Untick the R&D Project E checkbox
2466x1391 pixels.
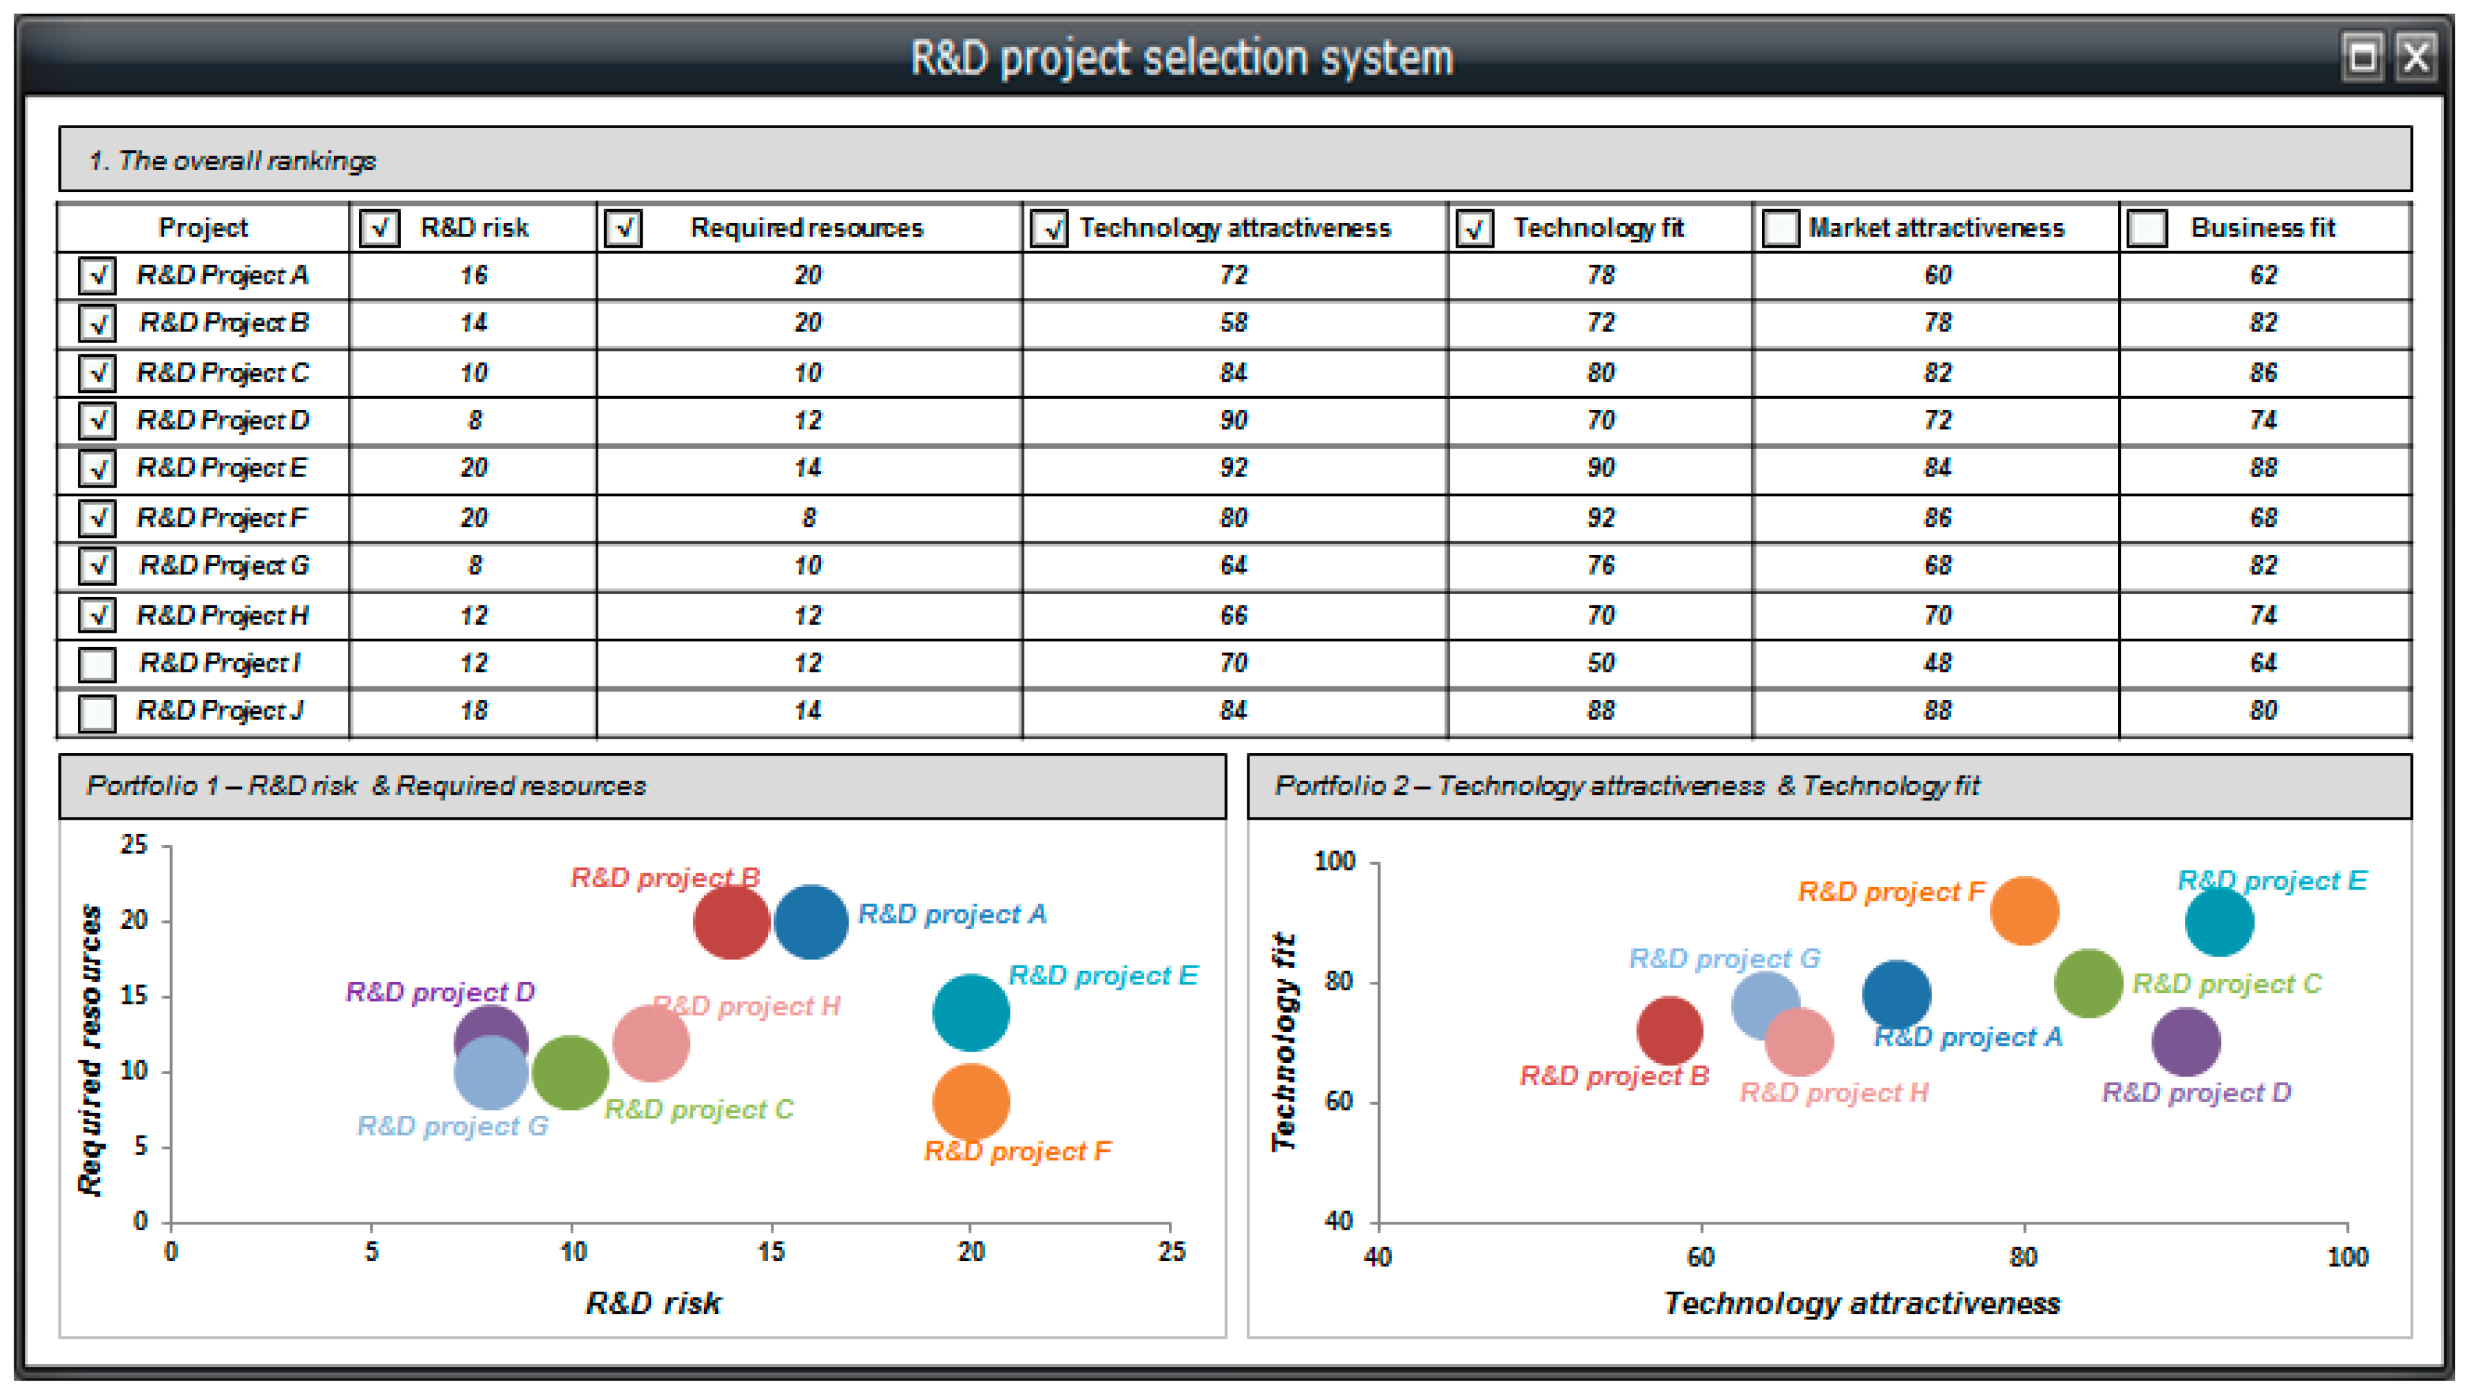pos(97,468)
